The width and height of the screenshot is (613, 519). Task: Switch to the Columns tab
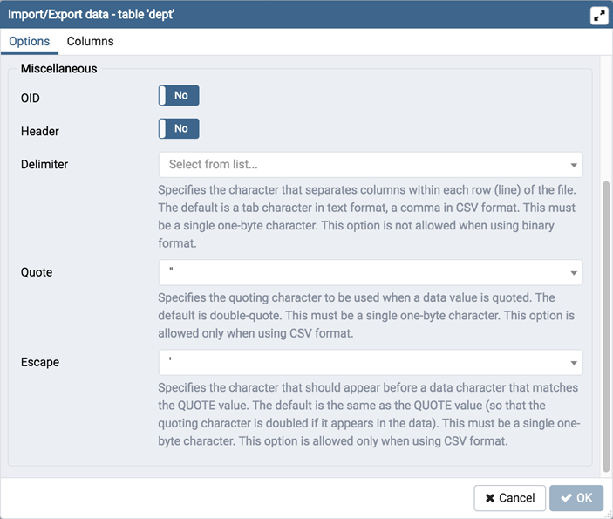coord(90,41)
